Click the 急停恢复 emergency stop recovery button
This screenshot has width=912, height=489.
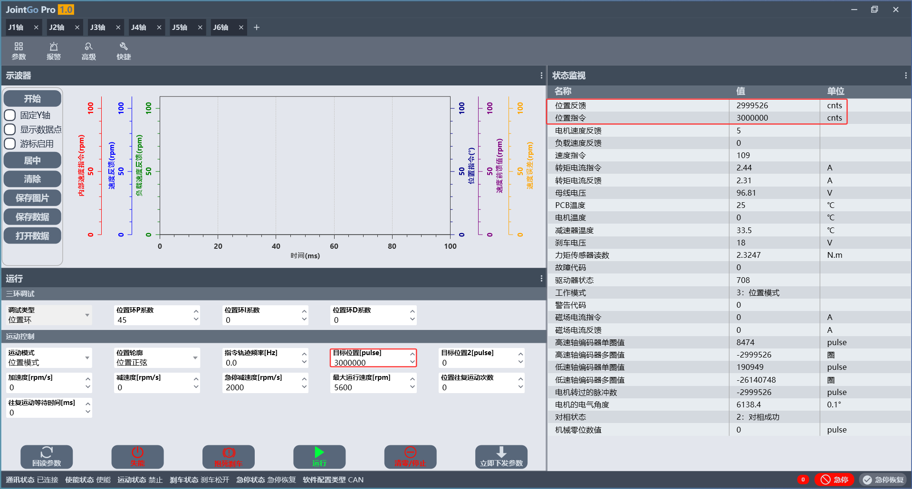click(883, 480)
